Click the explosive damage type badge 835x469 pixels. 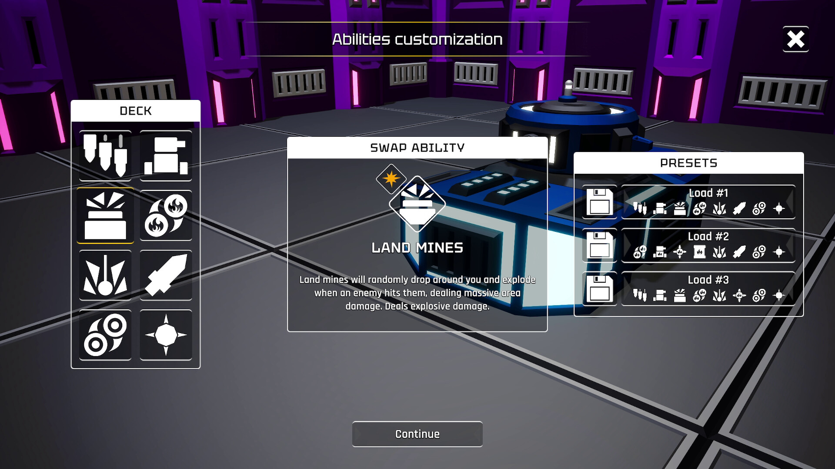[391, 178]
